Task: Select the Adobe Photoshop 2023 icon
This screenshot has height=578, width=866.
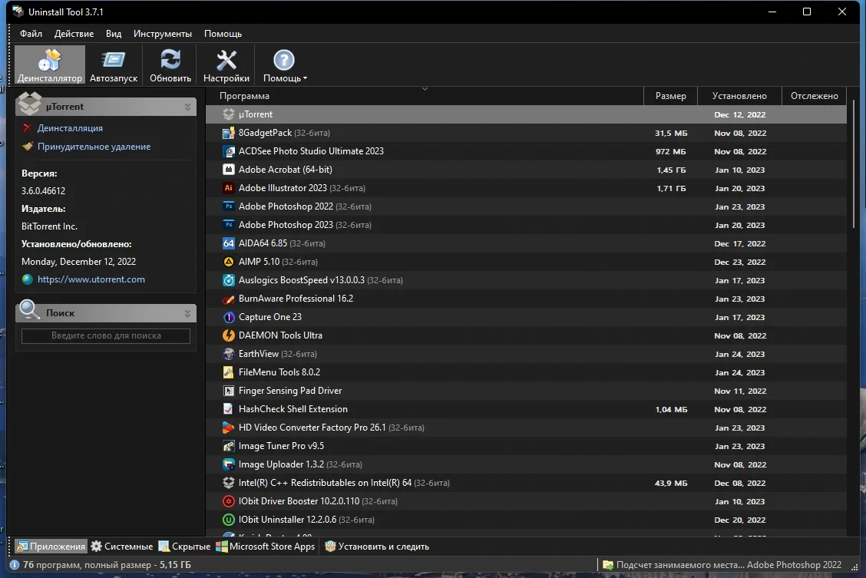Action: coord(228,225)
